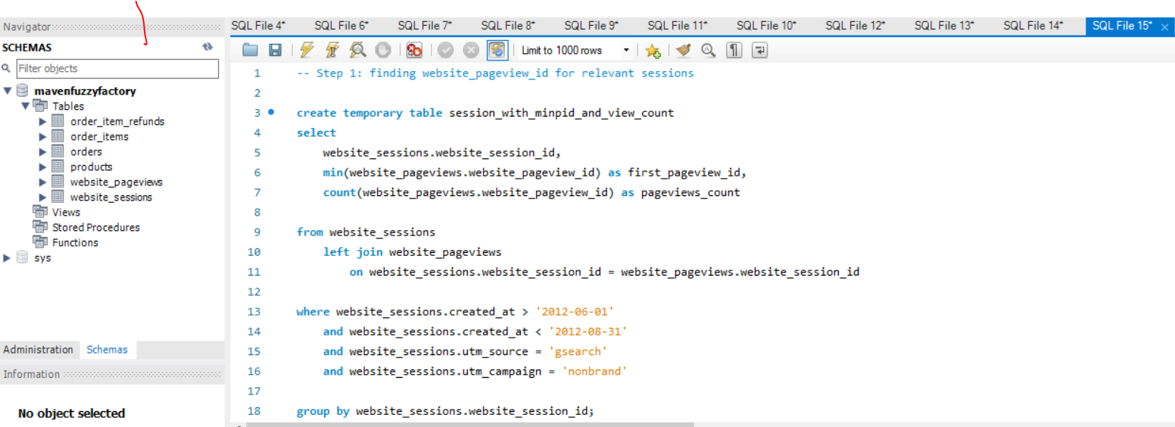1175x427 pixels.
Task: Click the 'nonbrand' string on line 16
Action: tap(594, 371)
